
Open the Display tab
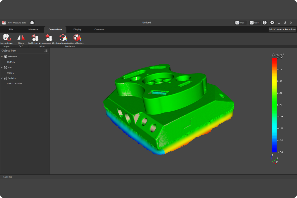coord(77,30)
